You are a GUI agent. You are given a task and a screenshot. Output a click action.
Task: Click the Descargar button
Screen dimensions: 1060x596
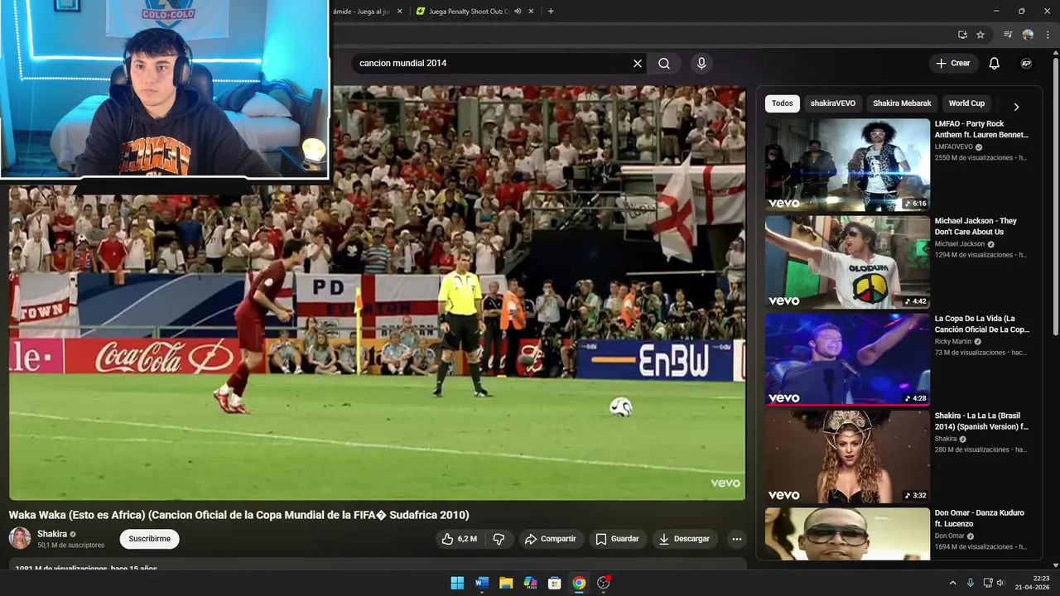(x=685, y=539)
